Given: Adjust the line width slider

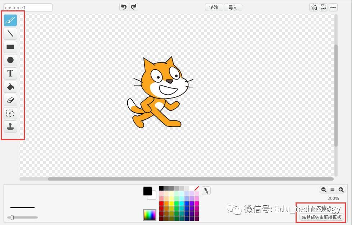Looking at the screenshot, I should pyautogui.click(x=22, y=217).
